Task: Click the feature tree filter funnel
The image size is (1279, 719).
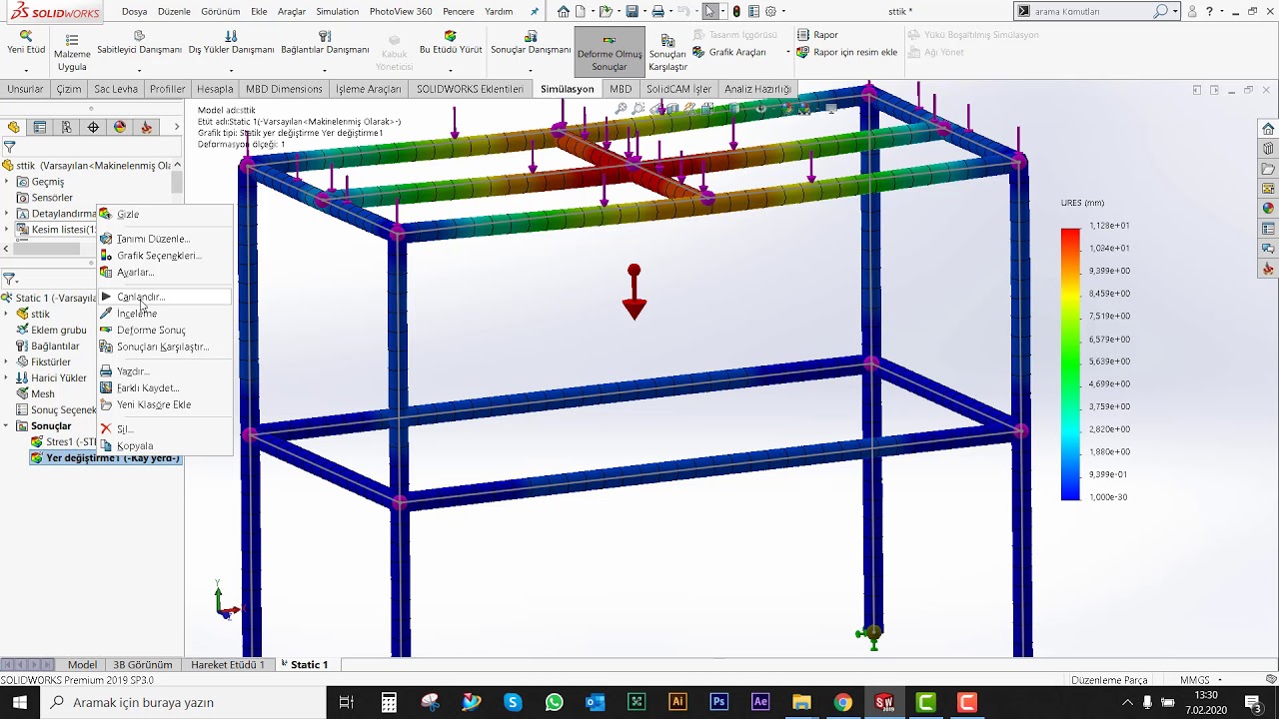Action: click(9, 147)
